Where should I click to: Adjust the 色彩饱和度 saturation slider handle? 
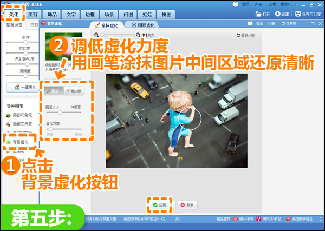coord(27,64)
